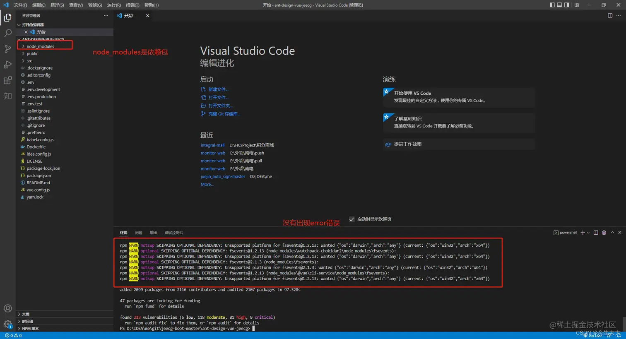Open the 终端 menu in menu bar

[x=132, y=5]
